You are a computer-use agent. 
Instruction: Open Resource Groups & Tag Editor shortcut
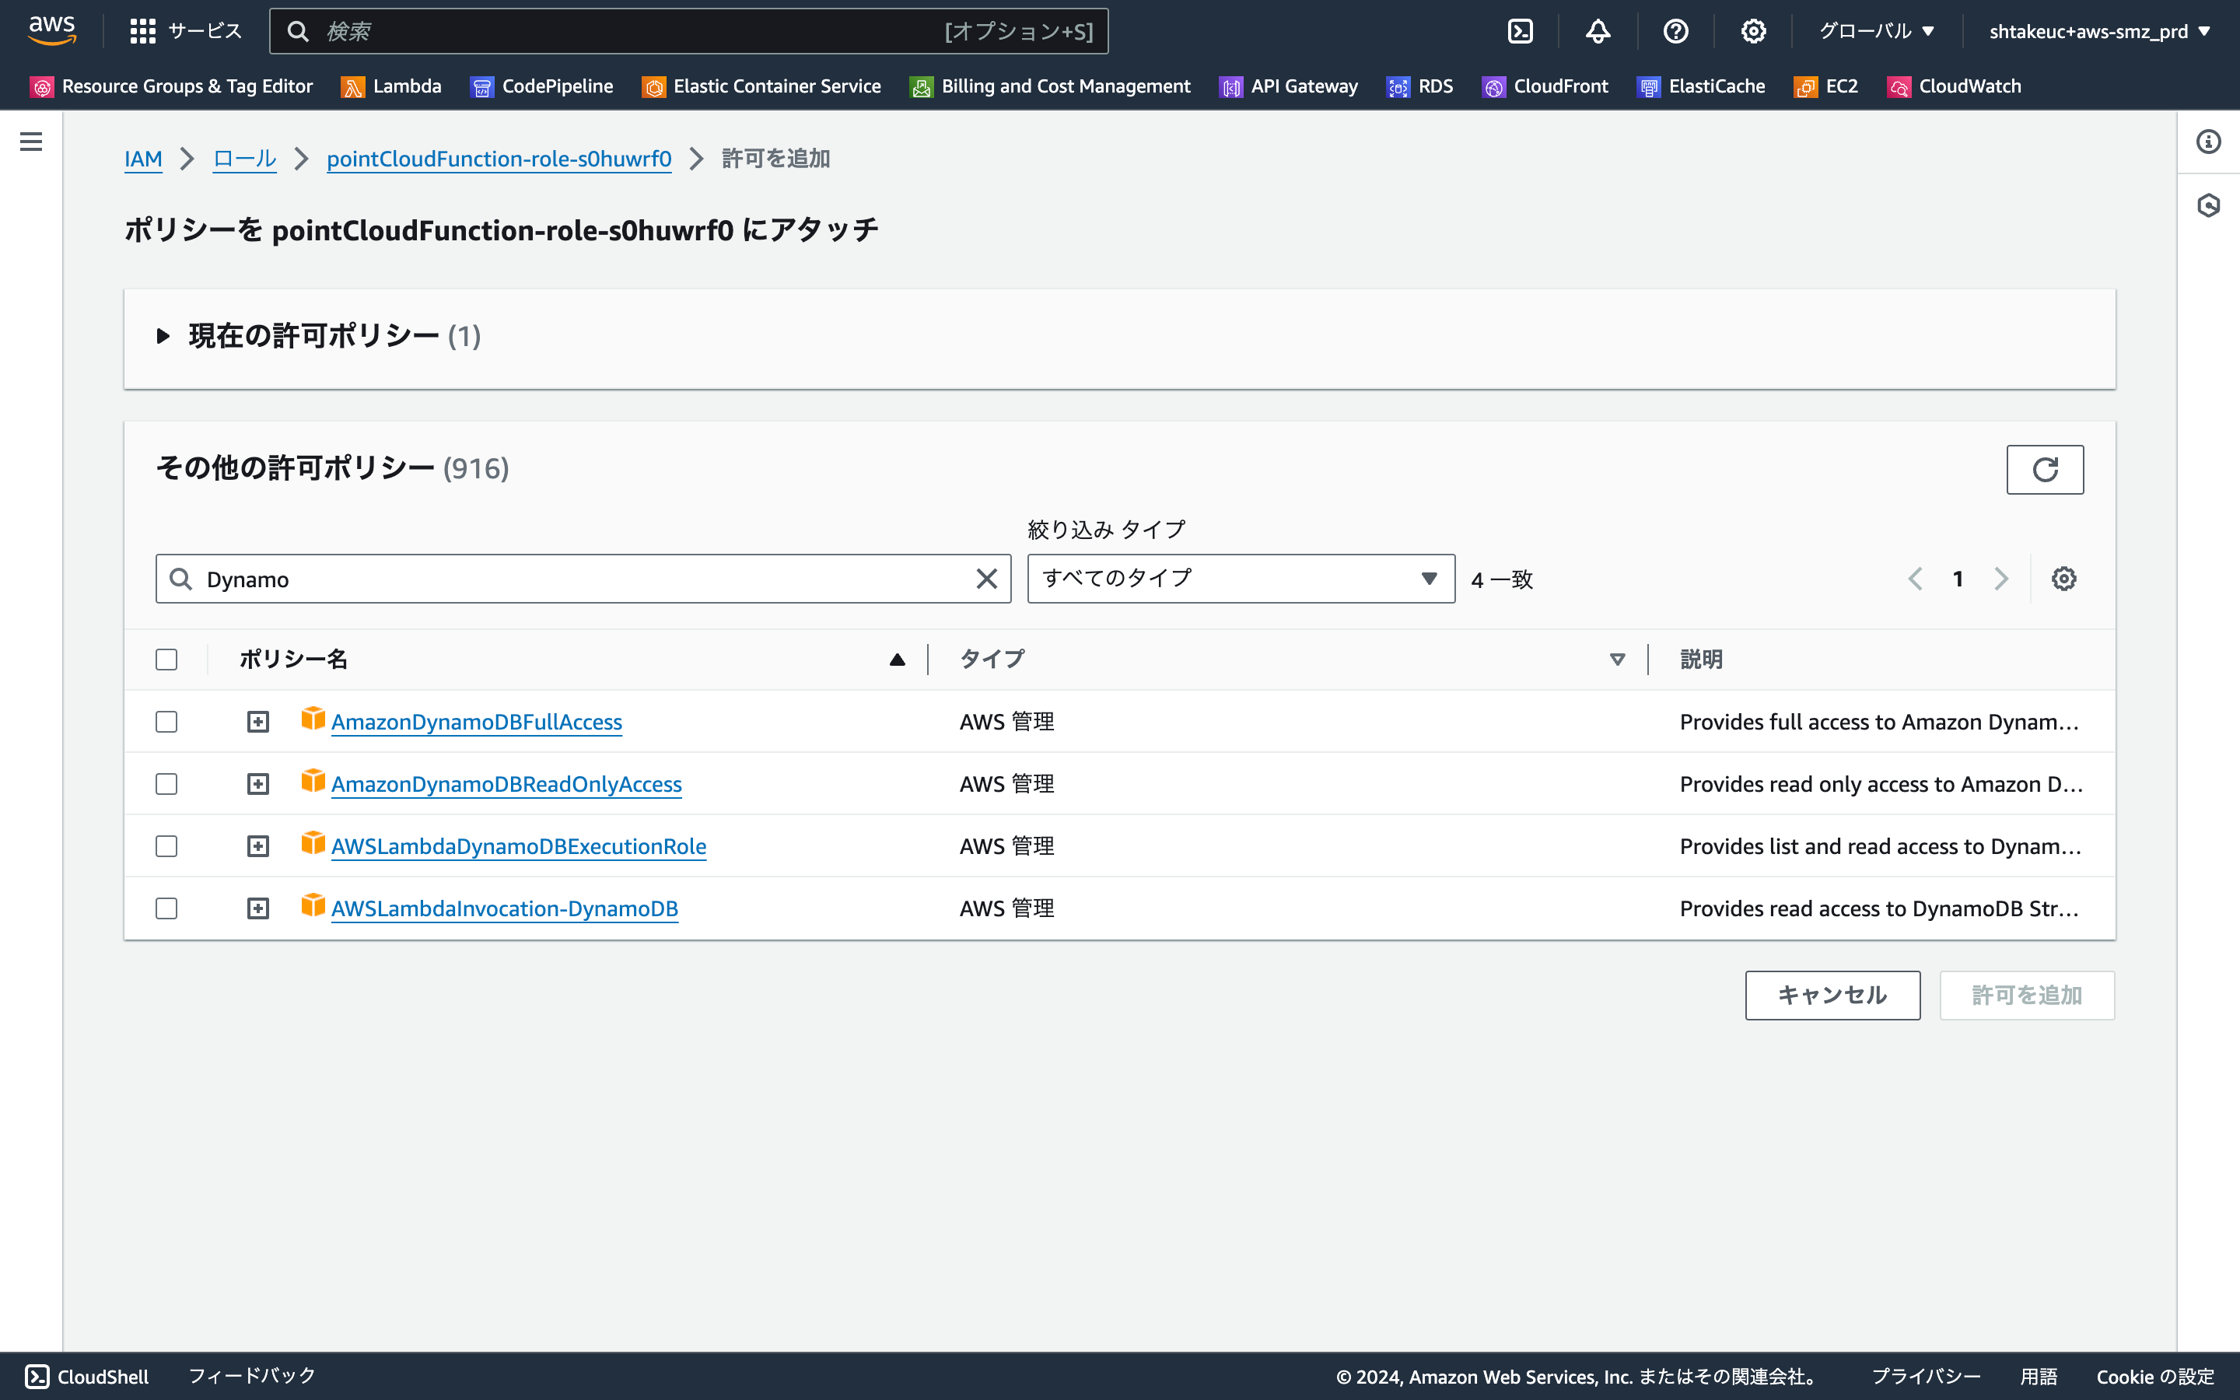(x=172, y=86)
